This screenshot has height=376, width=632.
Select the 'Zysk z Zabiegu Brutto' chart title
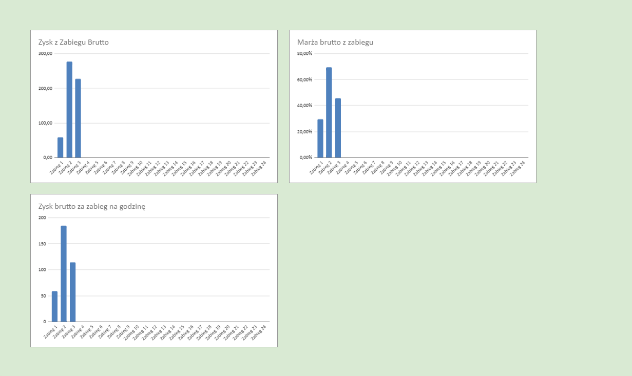point(73,42)
